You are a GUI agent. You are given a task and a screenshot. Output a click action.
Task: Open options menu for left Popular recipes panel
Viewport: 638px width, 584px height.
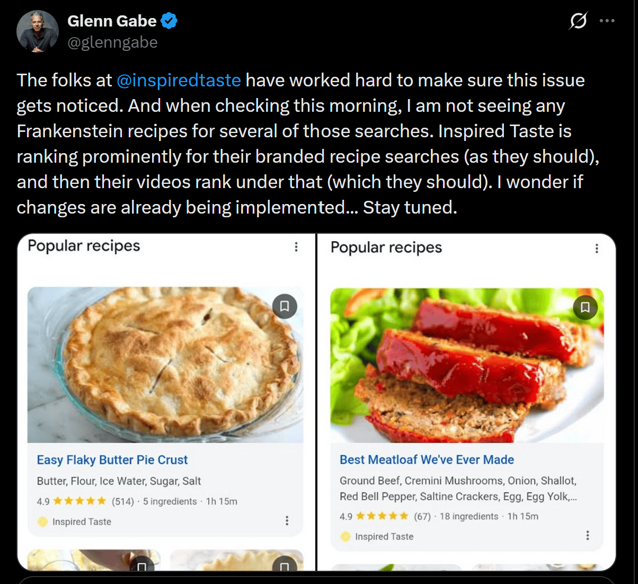coord(296,247)
